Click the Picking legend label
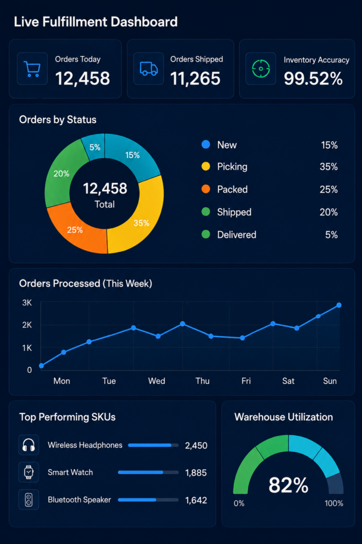 [x=232, y=167]
